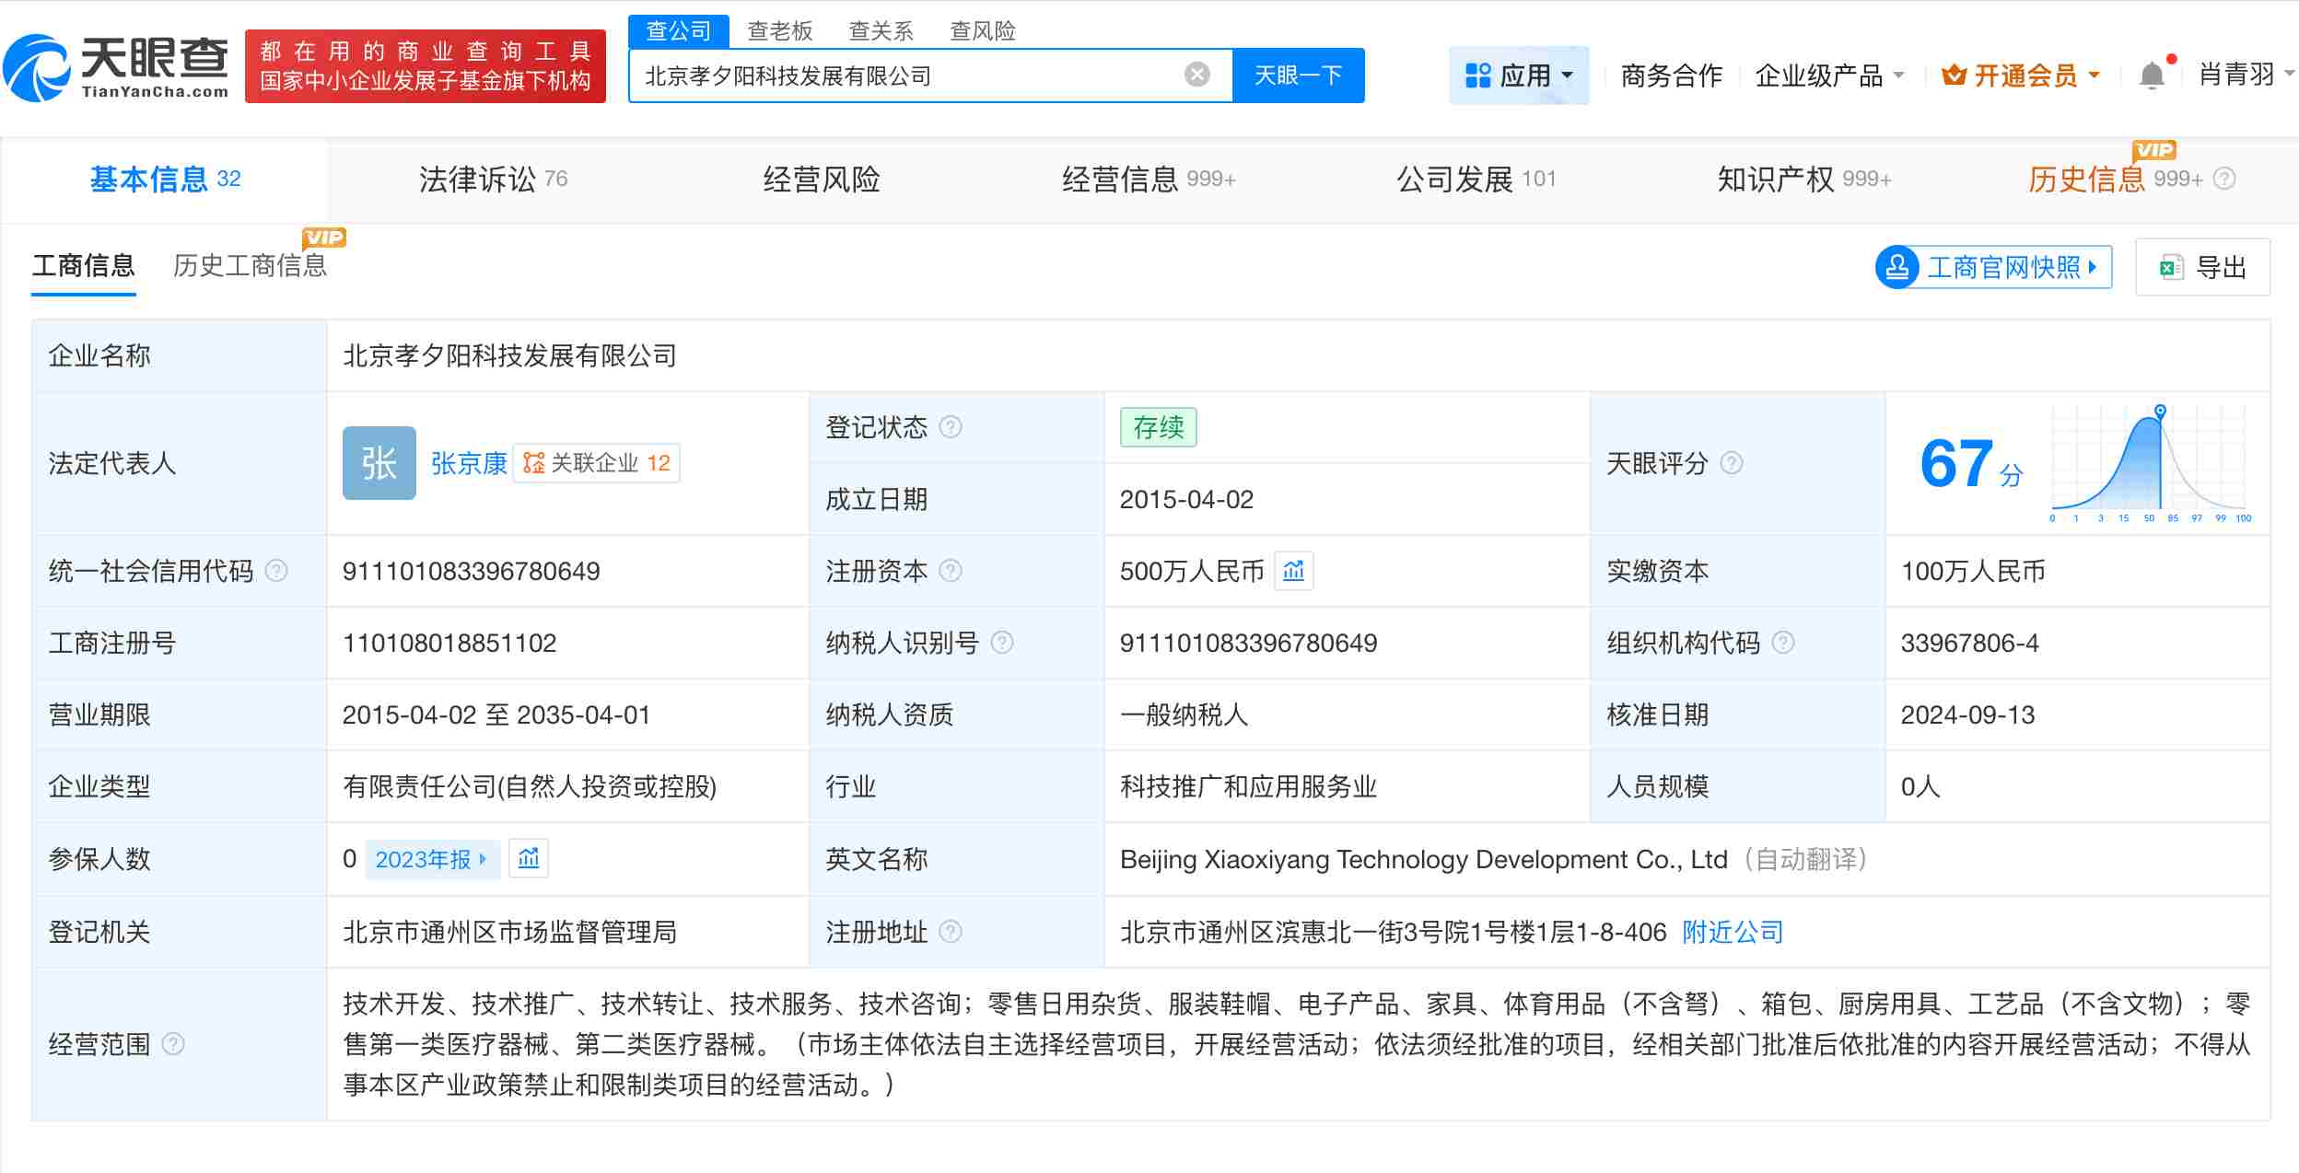Open the 应用 dropdown
The height and width of the screenshot is (1173, 2299).
click(x=1521, y=75)
